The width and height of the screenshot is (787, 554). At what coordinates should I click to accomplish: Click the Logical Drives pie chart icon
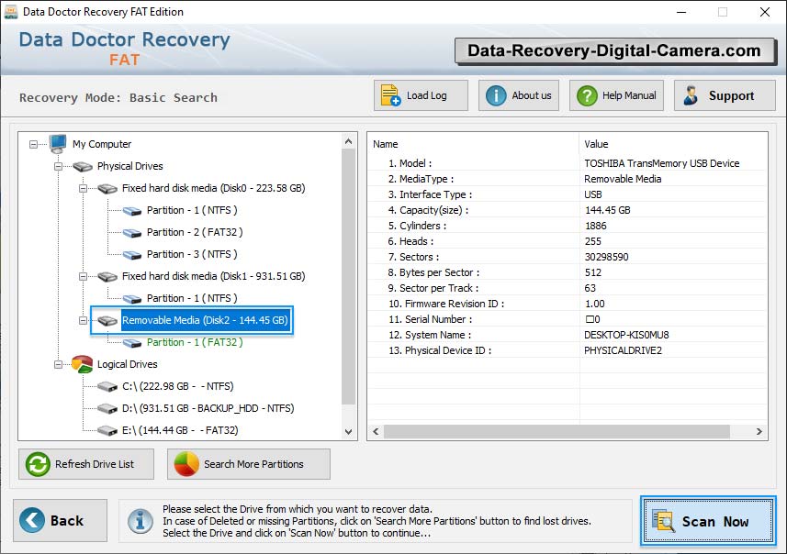[83, 364]
